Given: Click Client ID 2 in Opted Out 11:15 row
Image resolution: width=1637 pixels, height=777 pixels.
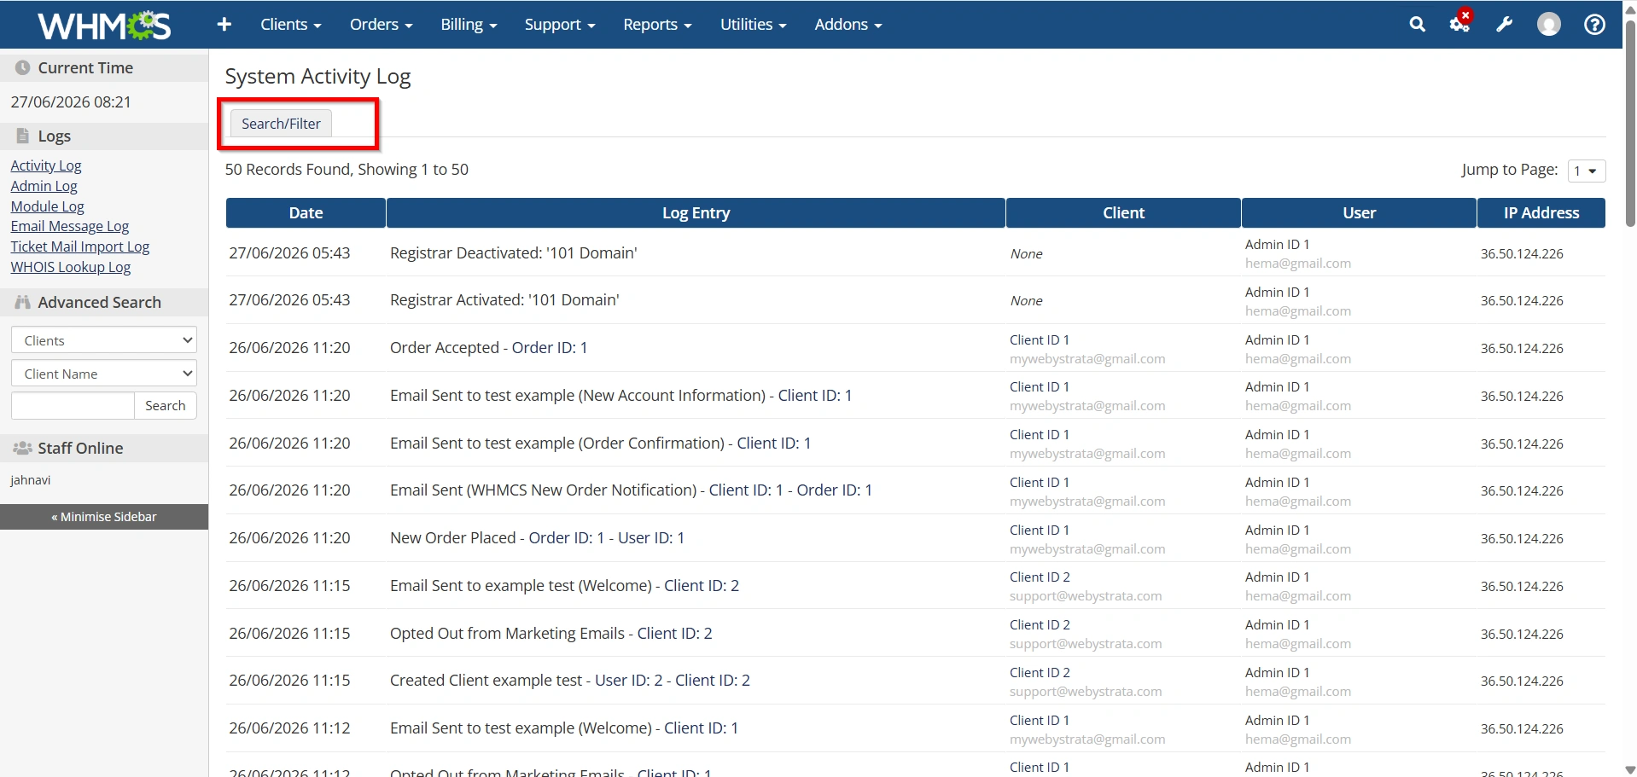Looking at the screenshot, I should click(1040, 625).
